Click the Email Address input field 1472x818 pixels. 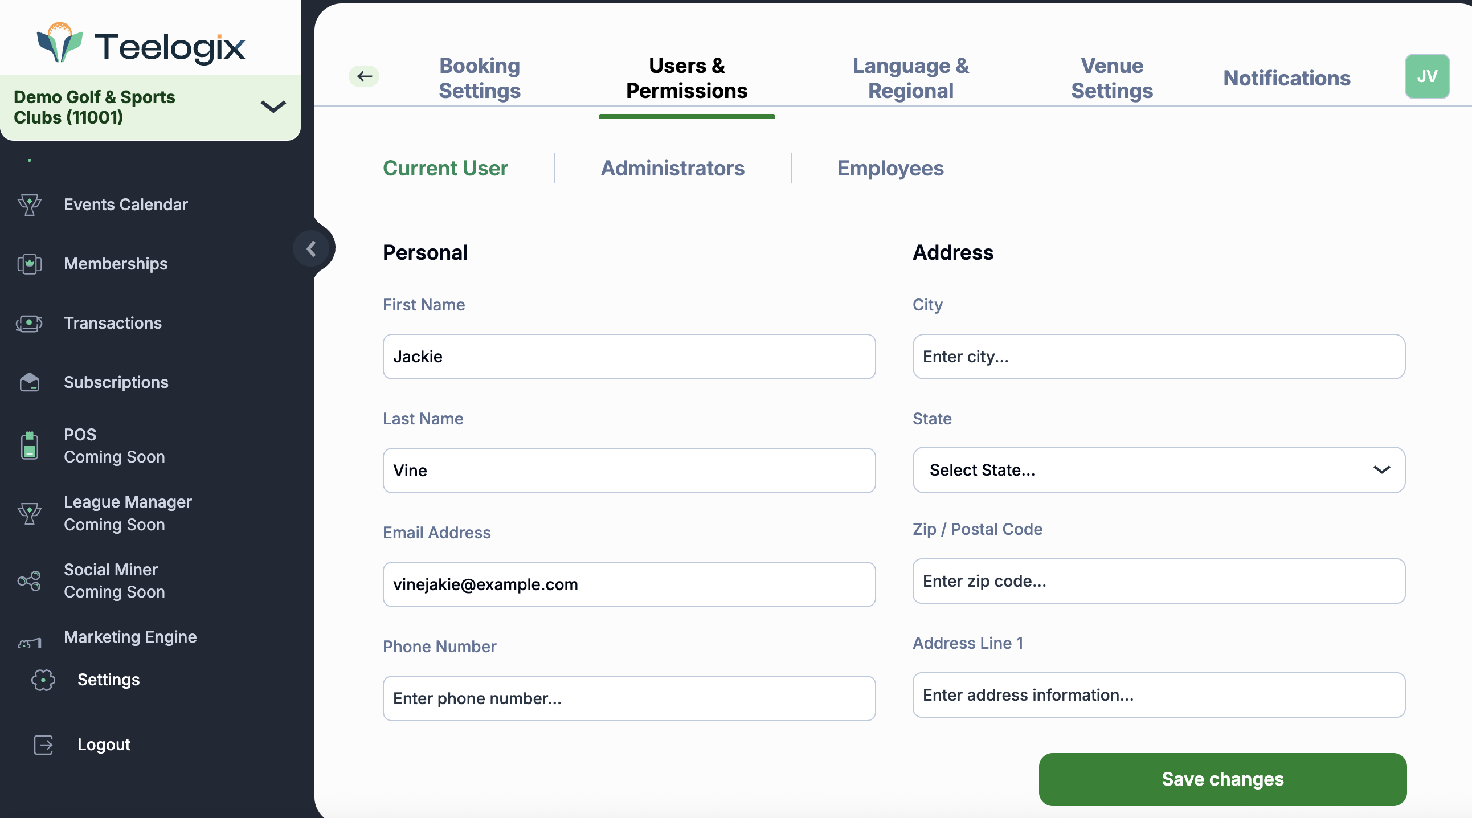coord(628,584)
